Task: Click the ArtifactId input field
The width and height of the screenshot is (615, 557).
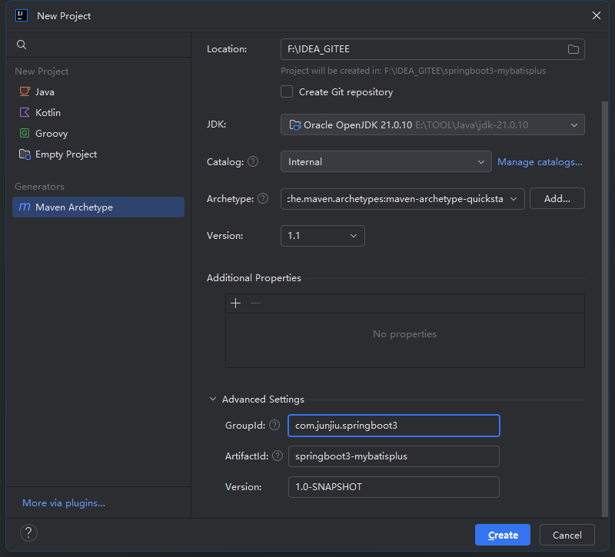Action: [394, 456]
